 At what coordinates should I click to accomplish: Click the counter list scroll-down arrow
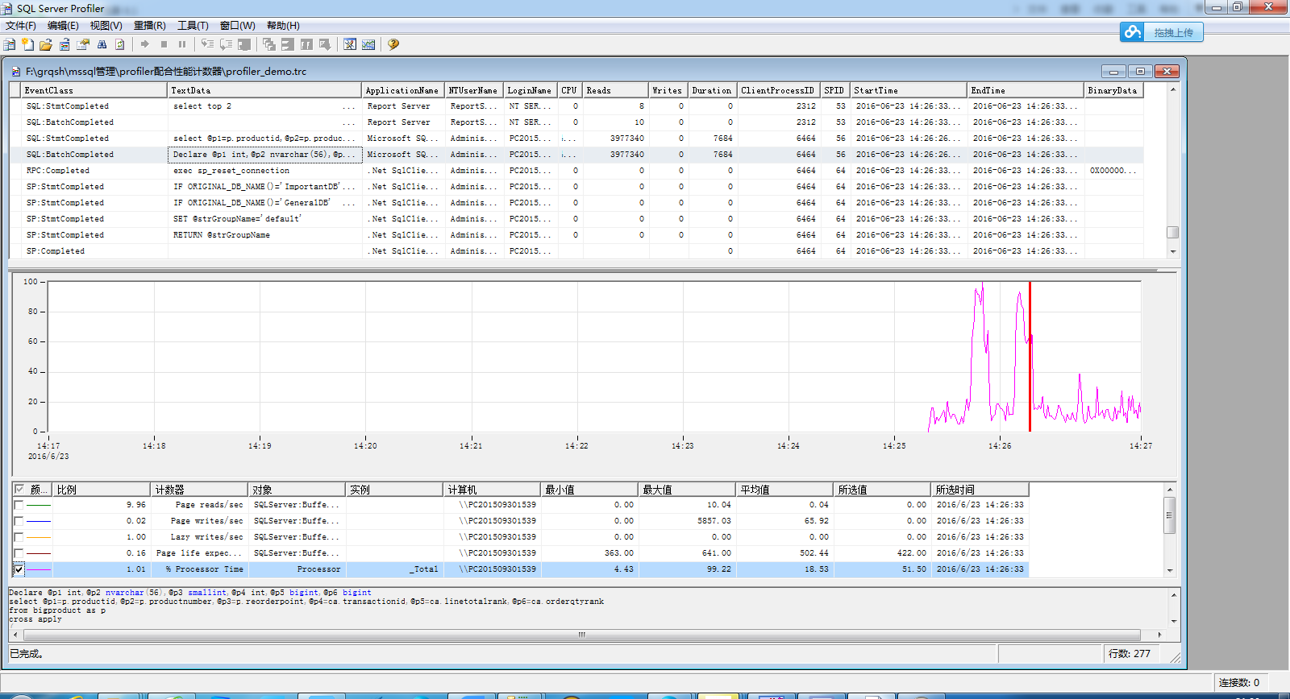(1170, 570)
